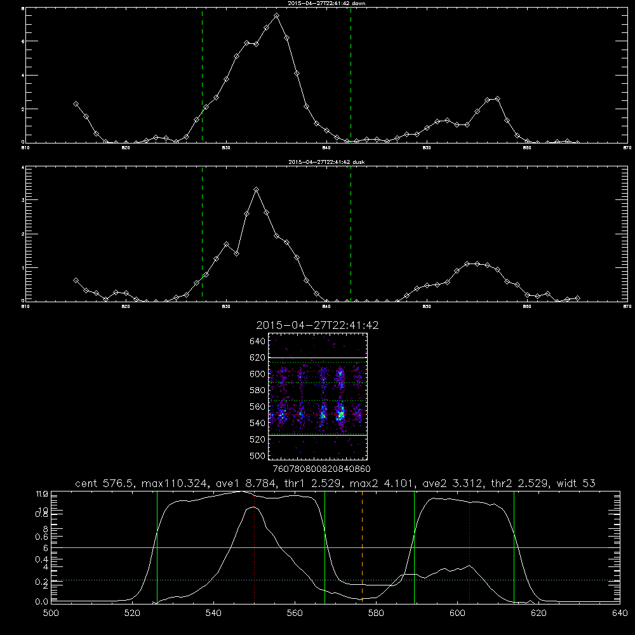Image resolution: width=635 pixels, height=635 pixels.
Task: Click '580' on the heatmap's y-axis
Action: tap(258, 391)
